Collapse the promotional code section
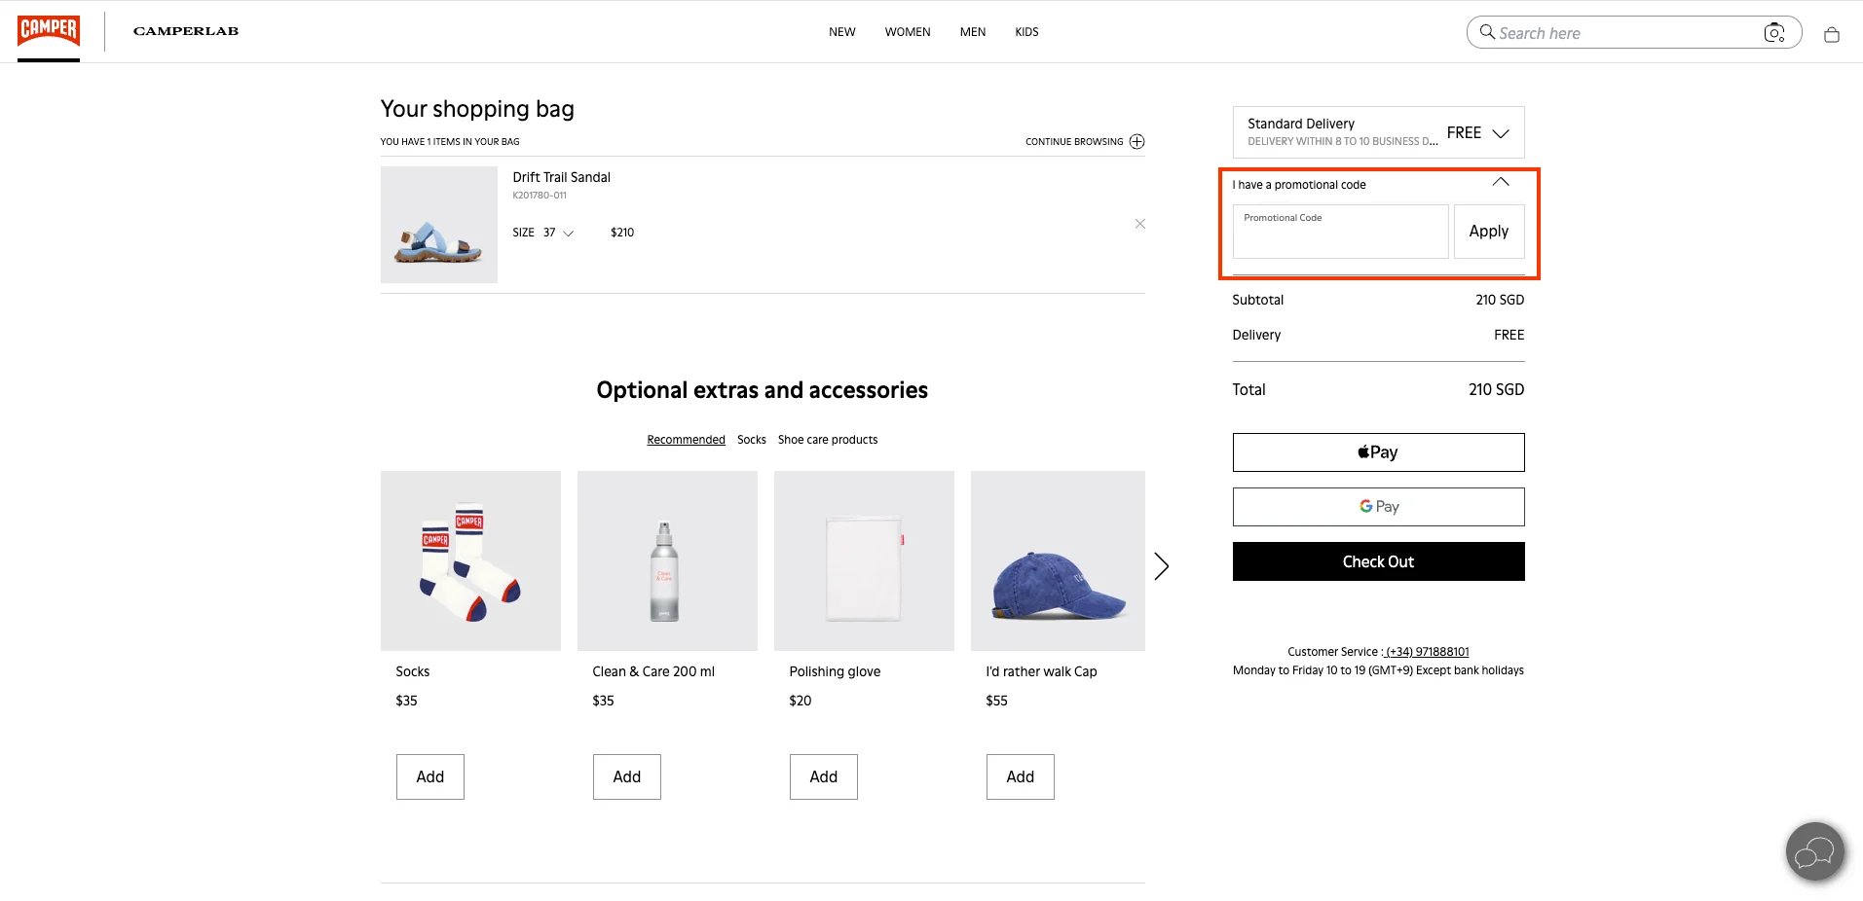The image size is (1863, 901). (x=1501, y=183)
